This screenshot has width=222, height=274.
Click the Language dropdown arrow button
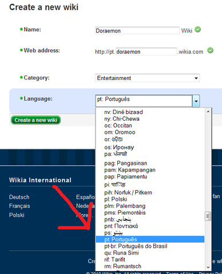196,101
